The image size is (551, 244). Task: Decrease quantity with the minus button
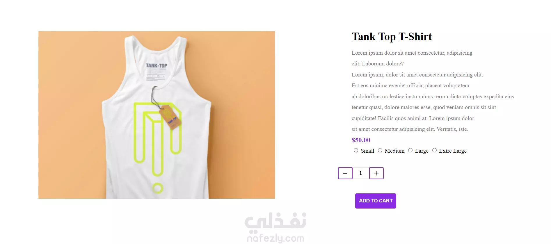pyautogui.click(x=345, y=173)
